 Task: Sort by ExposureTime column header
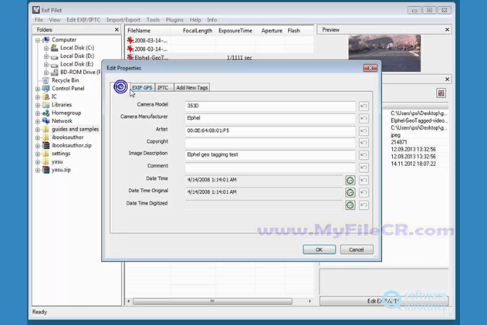(235, 30)
